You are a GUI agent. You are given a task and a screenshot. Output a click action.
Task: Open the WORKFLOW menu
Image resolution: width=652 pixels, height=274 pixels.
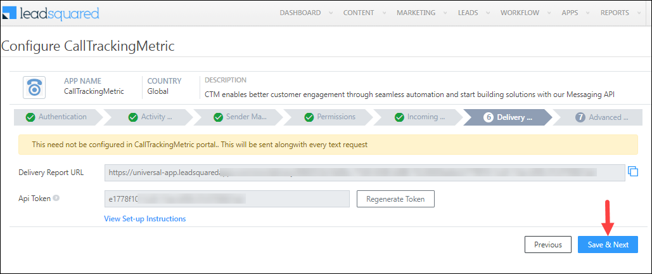(520, 13)
